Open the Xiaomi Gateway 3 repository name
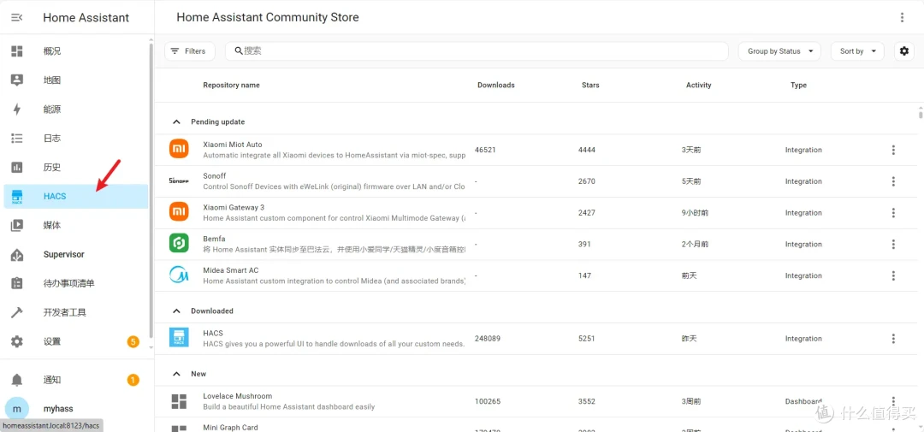 coord(234,208)
